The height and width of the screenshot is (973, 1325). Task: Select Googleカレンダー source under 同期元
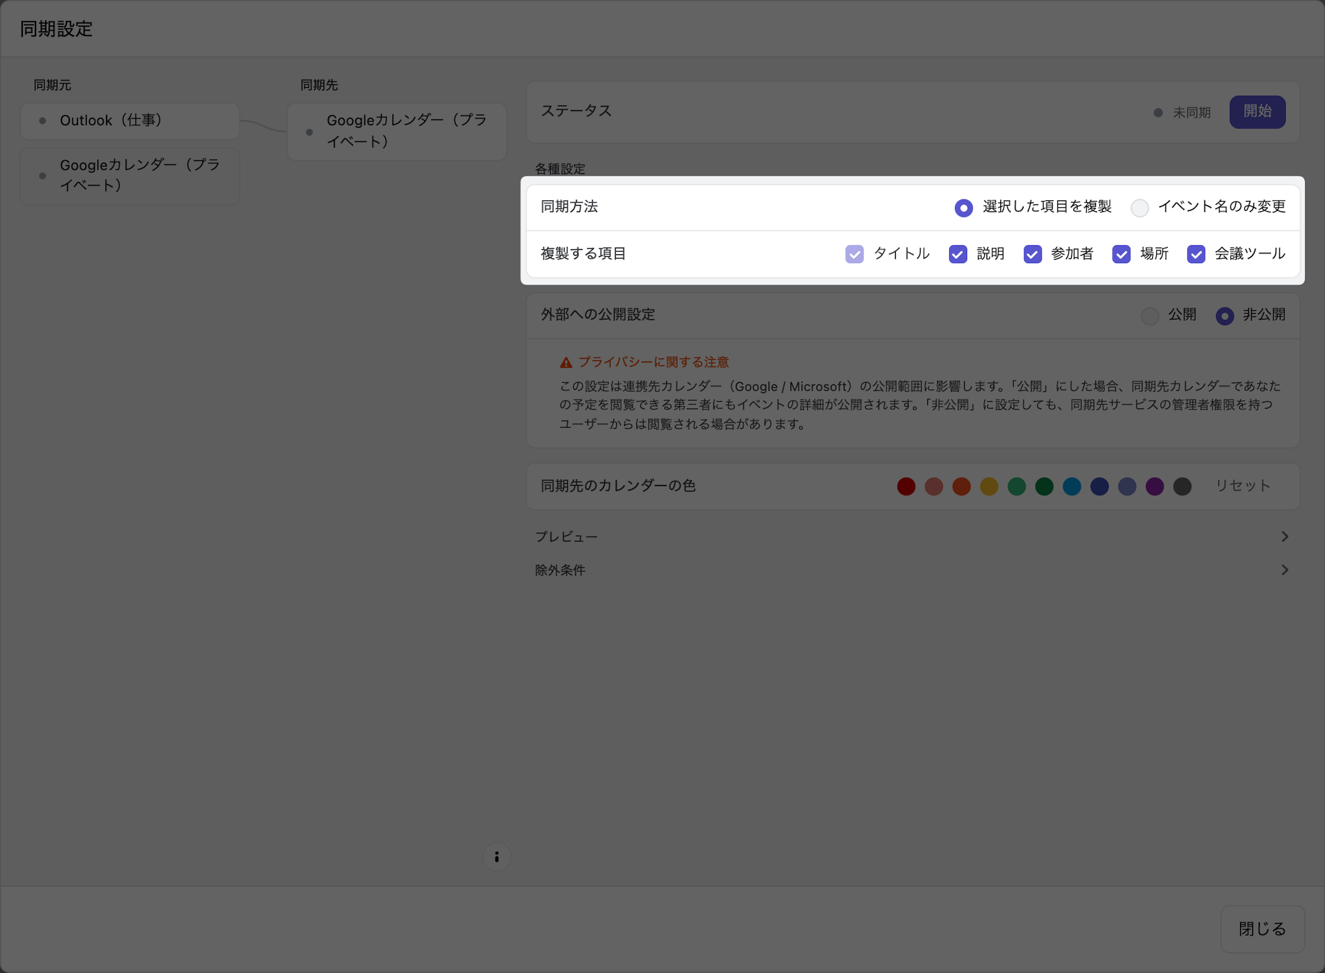pyautogui.click(x=130, y=176)
